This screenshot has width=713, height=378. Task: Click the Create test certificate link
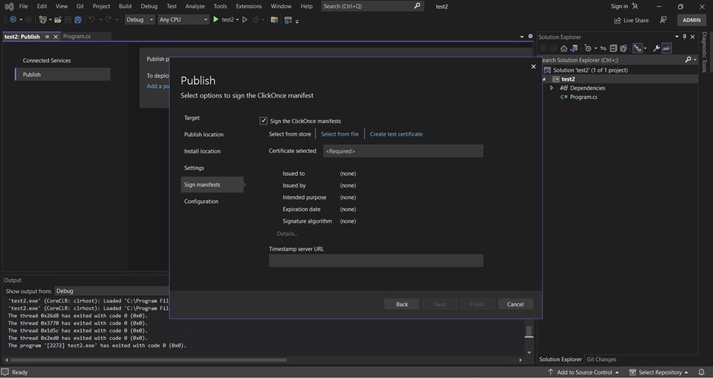coord(396,134)
